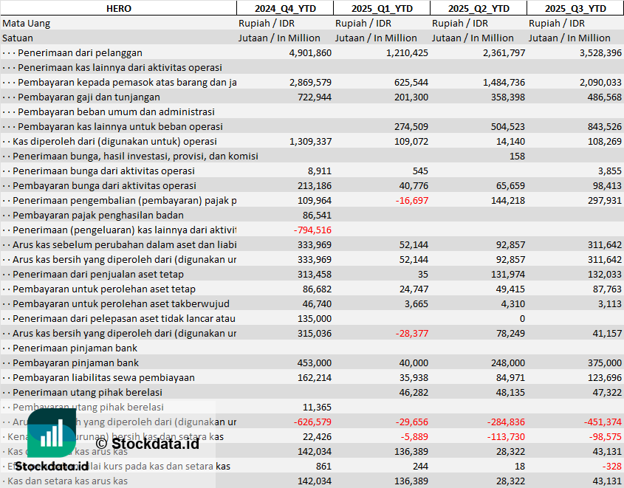Viewport: 624px width, 488px height.
Task: Select value 722,944
Action: point(315,97)
